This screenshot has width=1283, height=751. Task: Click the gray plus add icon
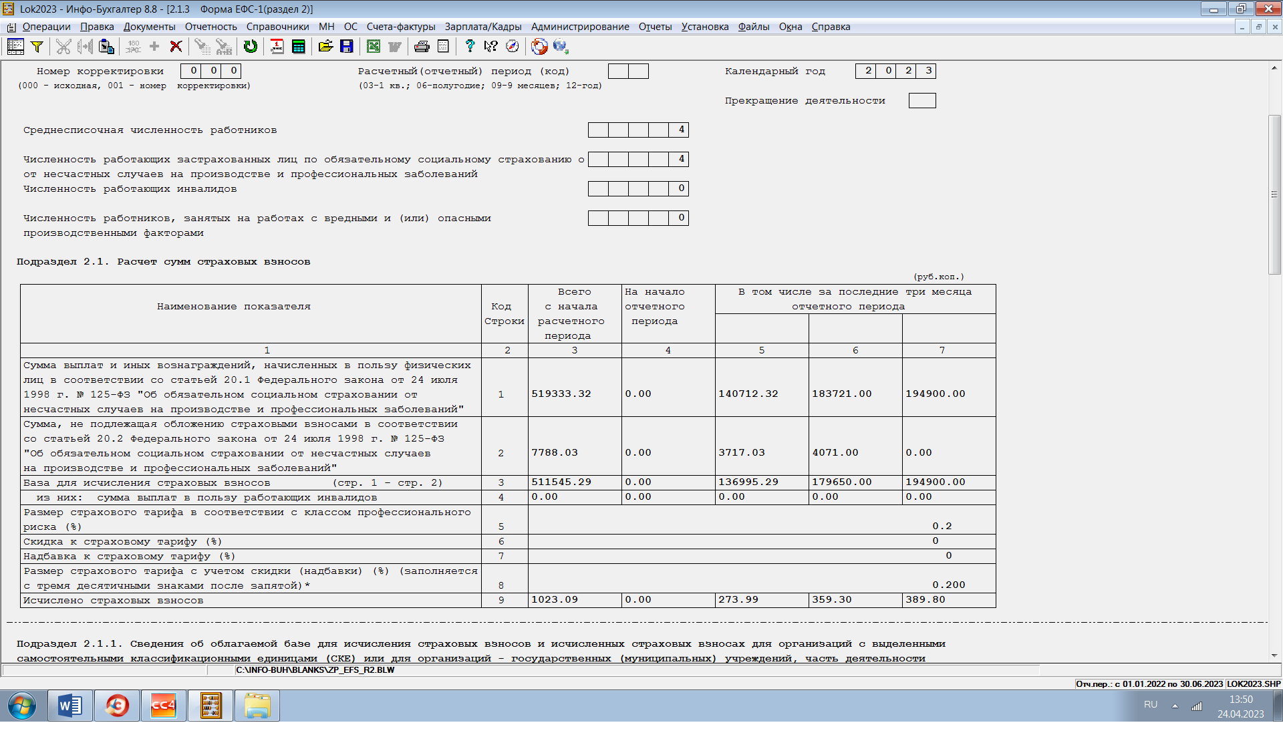(154, 46)
